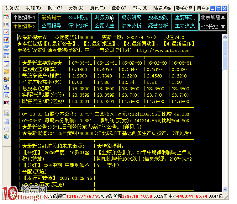Viewport: 237px width, 204px height.
Task: Click the quote list with checkmark sidebar icon
Action: point(6,16)
